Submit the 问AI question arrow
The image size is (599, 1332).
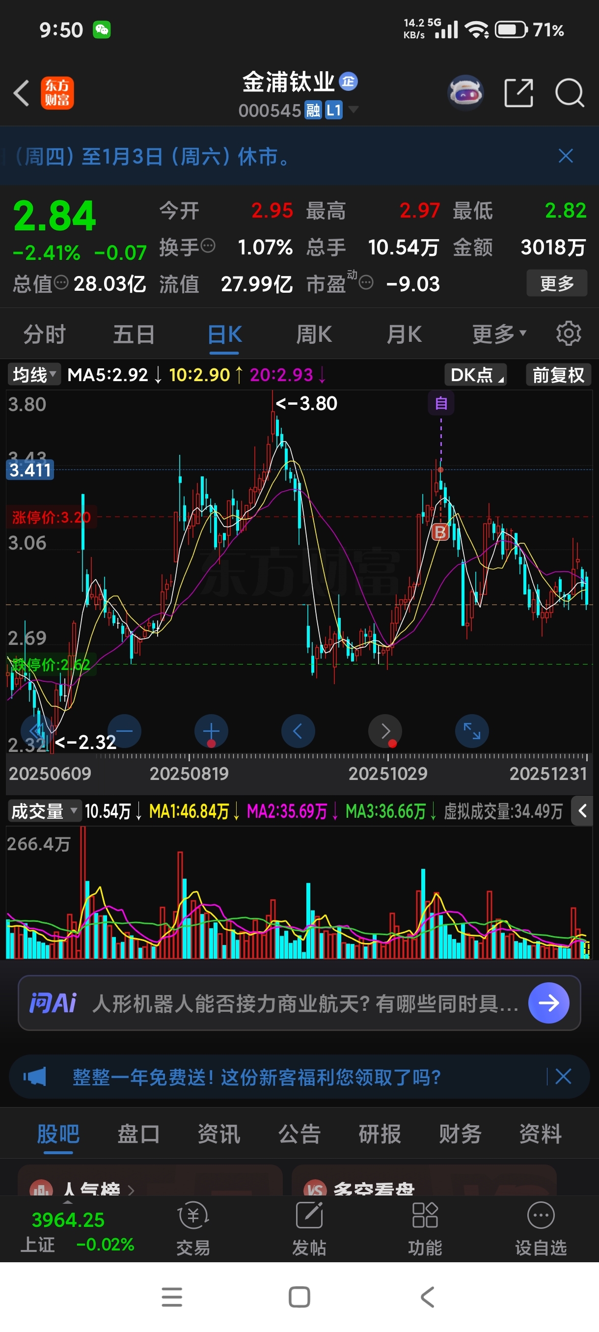[x=548, y=1003]
